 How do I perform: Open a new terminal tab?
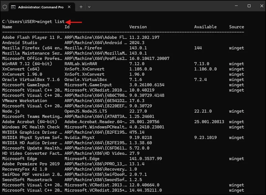coord(81,7)
